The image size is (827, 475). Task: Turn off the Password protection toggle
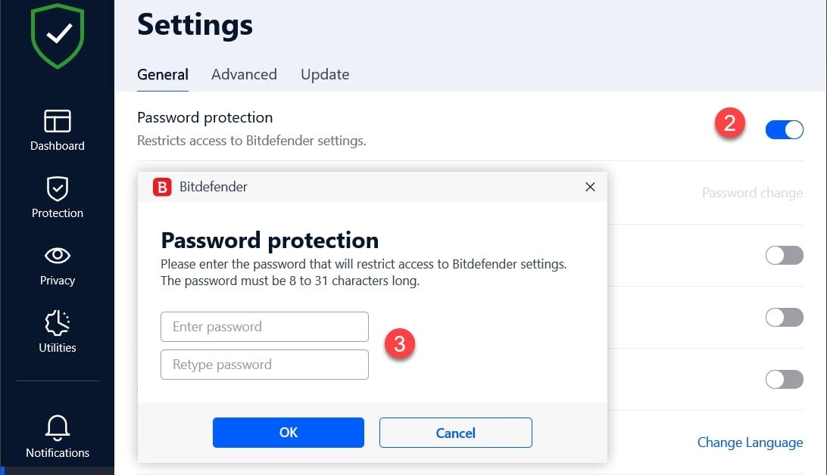click(784, 129)
